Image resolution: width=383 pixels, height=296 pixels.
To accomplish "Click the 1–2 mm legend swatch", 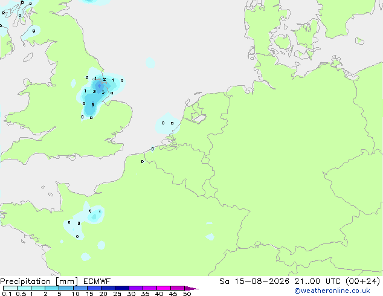I will click(38, 288).
